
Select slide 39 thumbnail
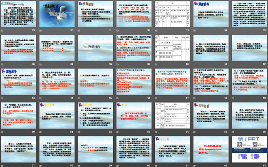coord(134,48)
